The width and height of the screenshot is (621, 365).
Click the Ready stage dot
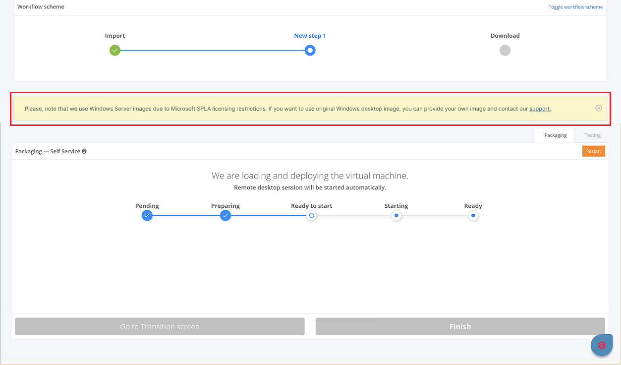coord(473,216)
